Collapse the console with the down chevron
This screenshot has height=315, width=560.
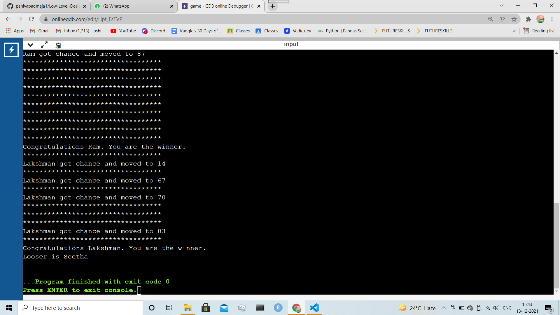[x=30, y=45]
